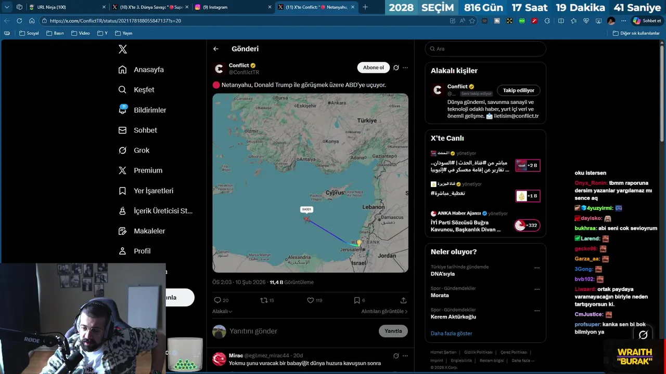Click the Ara search field
The image size is (666, 374).
point(485,49)
